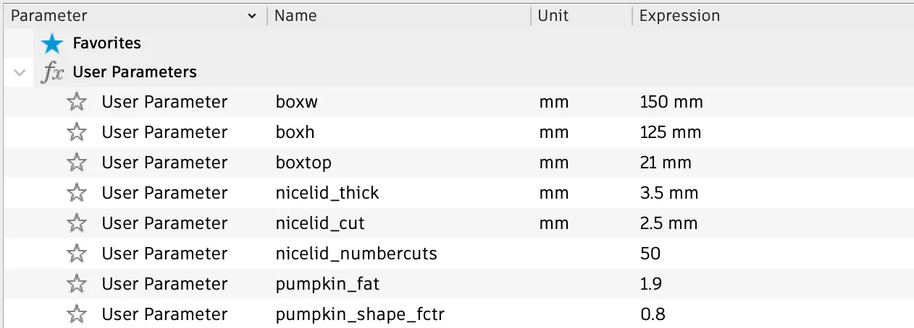Toggle favorite star for boxh parameter
The height and width of the screenshot is (328, 914).
[76, 132]
